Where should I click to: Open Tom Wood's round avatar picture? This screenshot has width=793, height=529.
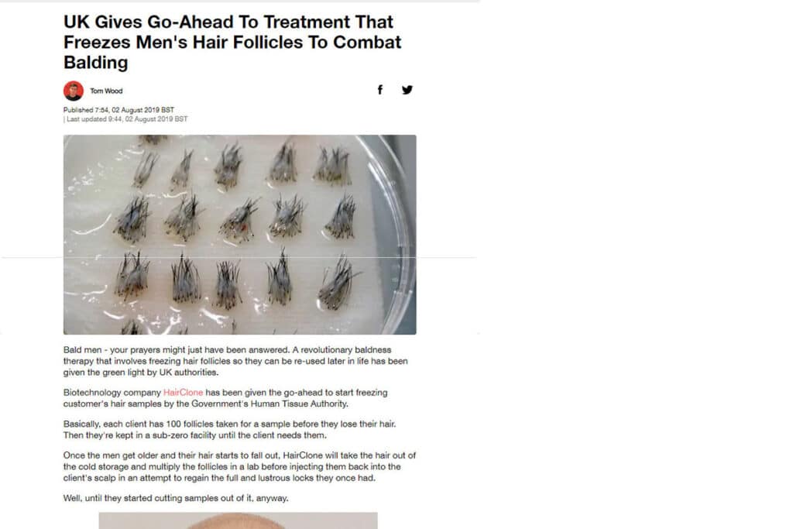click(74, 91)
